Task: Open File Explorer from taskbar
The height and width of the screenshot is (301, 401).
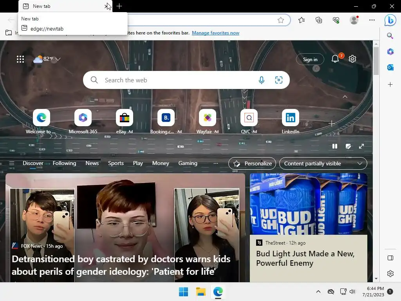Action: (201, 292)
